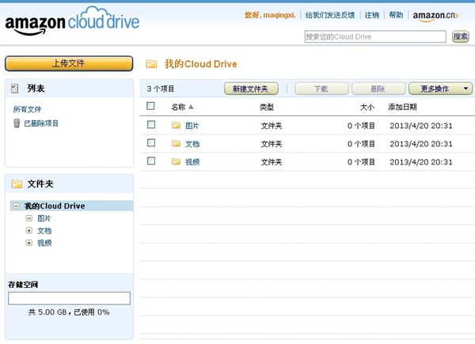The height and width of the screenshot is (344, 475).
Task: Select 视频 in the folder tree
Action: (x=44, y=243)
